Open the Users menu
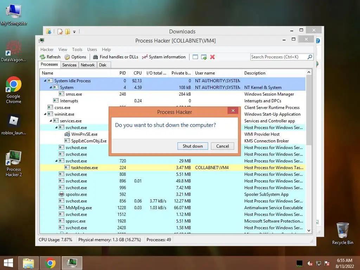This screenshot has width=360, height=270. 92,49
